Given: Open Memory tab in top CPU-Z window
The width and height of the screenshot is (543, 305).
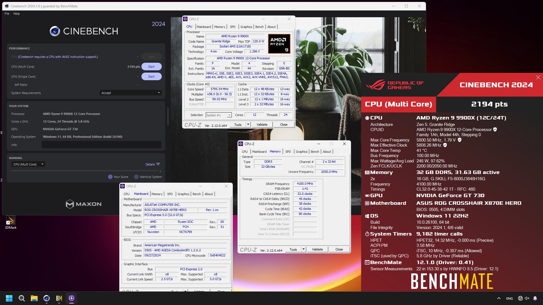Looking at the screenshot, I should click(220, 27).
